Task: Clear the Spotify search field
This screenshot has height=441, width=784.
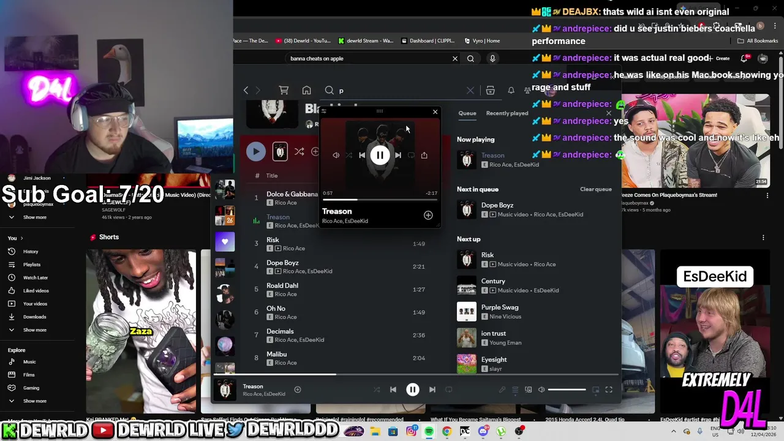Action: 470,91
